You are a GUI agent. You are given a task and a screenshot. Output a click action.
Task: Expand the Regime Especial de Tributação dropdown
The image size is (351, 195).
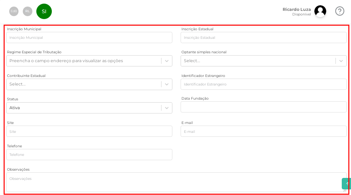[x=89, y=61]
